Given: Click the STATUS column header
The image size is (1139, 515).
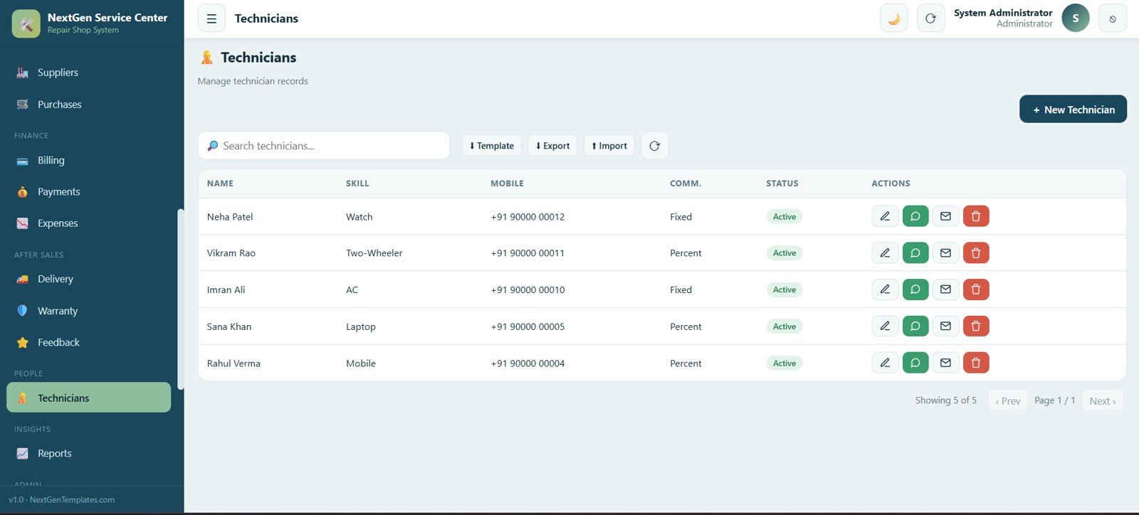Looking at the screenshot, I should 782,184.
